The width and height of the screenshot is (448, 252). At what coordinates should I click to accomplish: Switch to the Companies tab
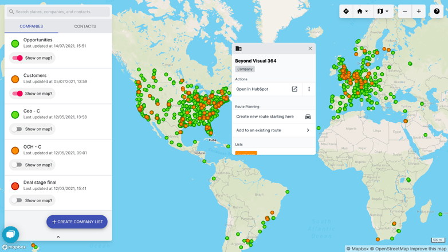pyautogui.click(x=32, y=26)
